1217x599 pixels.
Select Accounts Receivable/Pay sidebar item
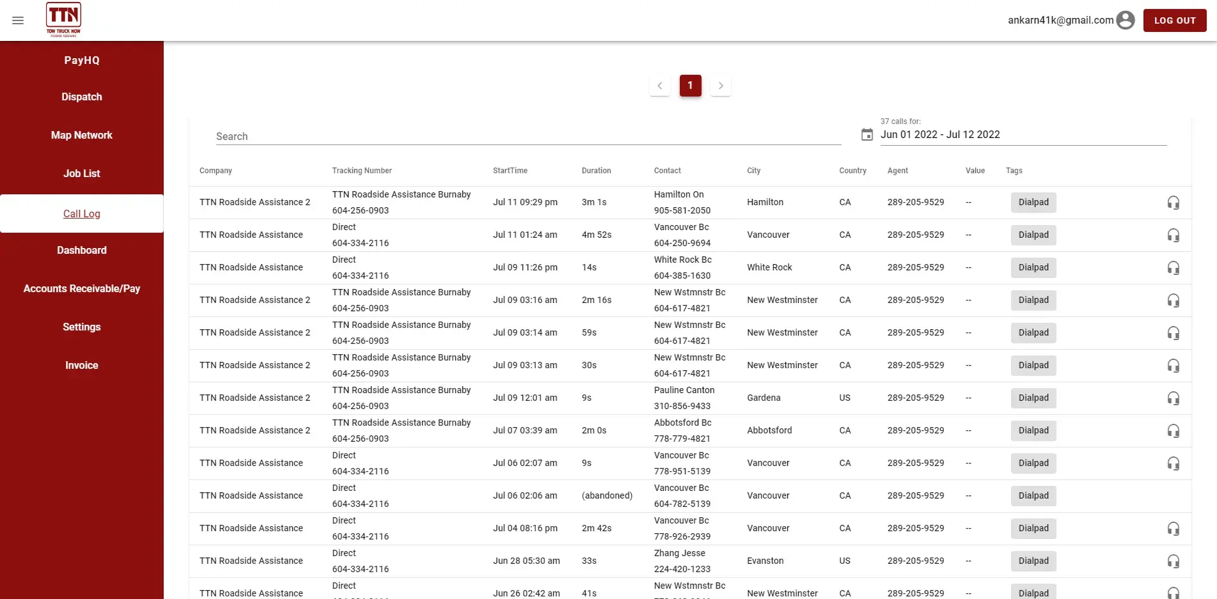[x=82, y=289]
